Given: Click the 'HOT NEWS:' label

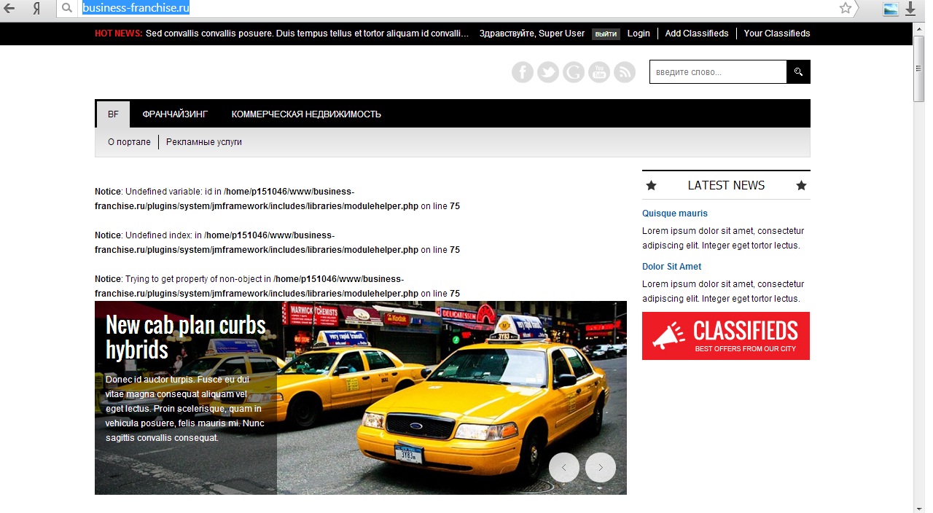Looking at the screenshot, I should 119,34.
